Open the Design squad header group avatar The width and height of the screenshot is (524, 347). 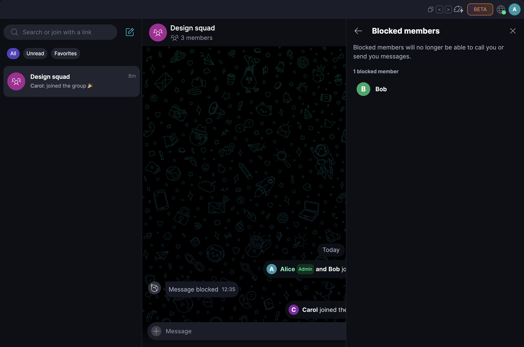click(158, 33)
